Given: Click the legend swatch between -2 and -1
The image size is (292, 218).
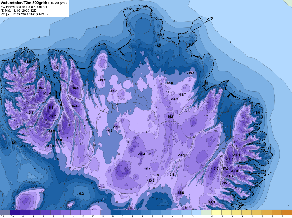Looking at the screenshot, I should click(x=196, y=212).
